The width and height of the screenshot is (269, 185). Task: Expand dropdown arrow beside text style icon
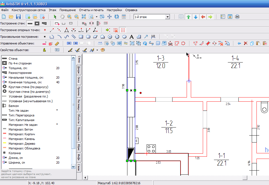coord(97,50)
